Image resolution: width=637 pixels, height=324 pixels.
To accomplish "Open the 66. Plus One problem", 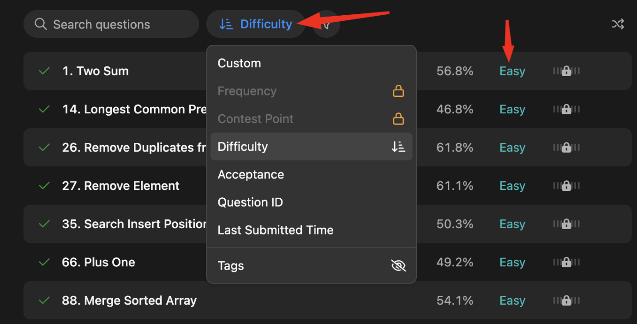I will [x=98, y=262].
